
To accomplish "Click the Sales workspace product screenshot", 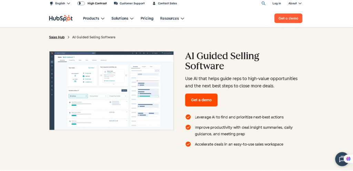I will tap(111, 90).
